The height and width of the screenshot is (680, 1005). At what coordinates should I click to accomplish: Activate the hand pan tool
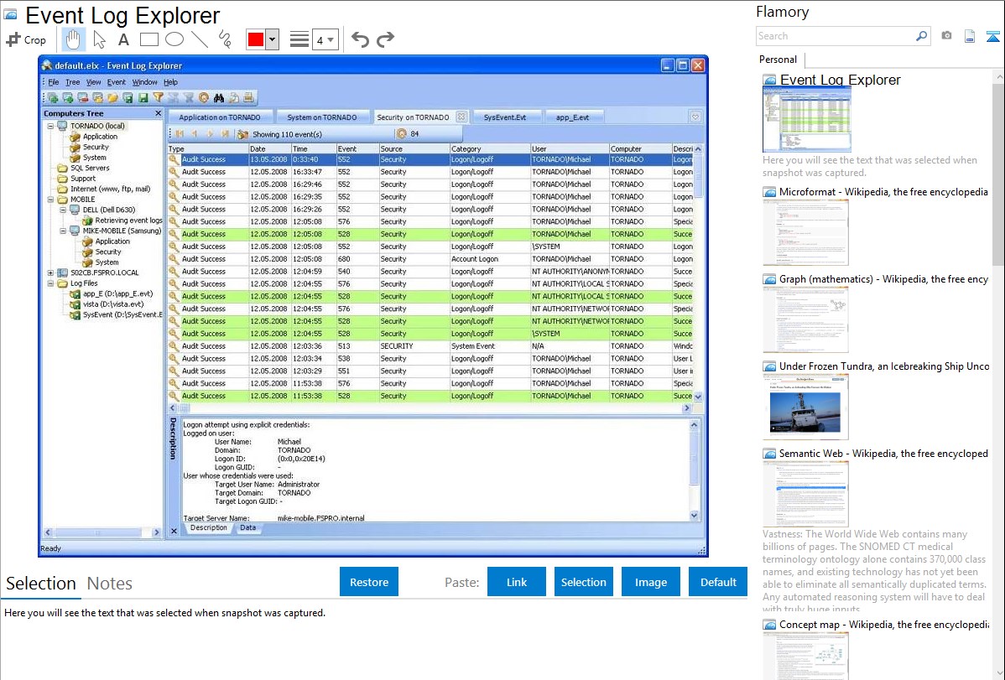click(72, 39)
